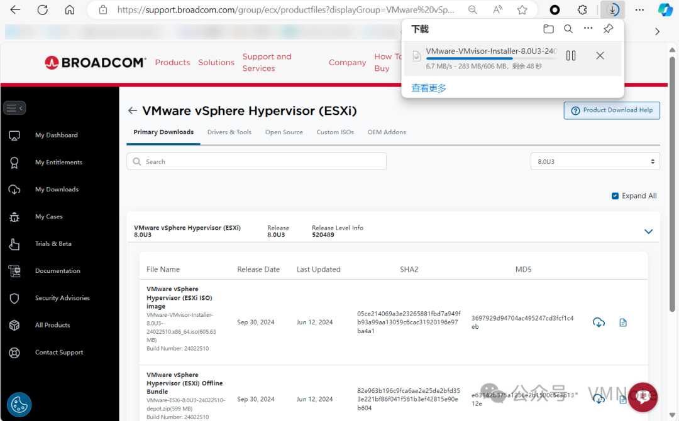
Task: Open the Solutions menu
Action: point(216,62)
